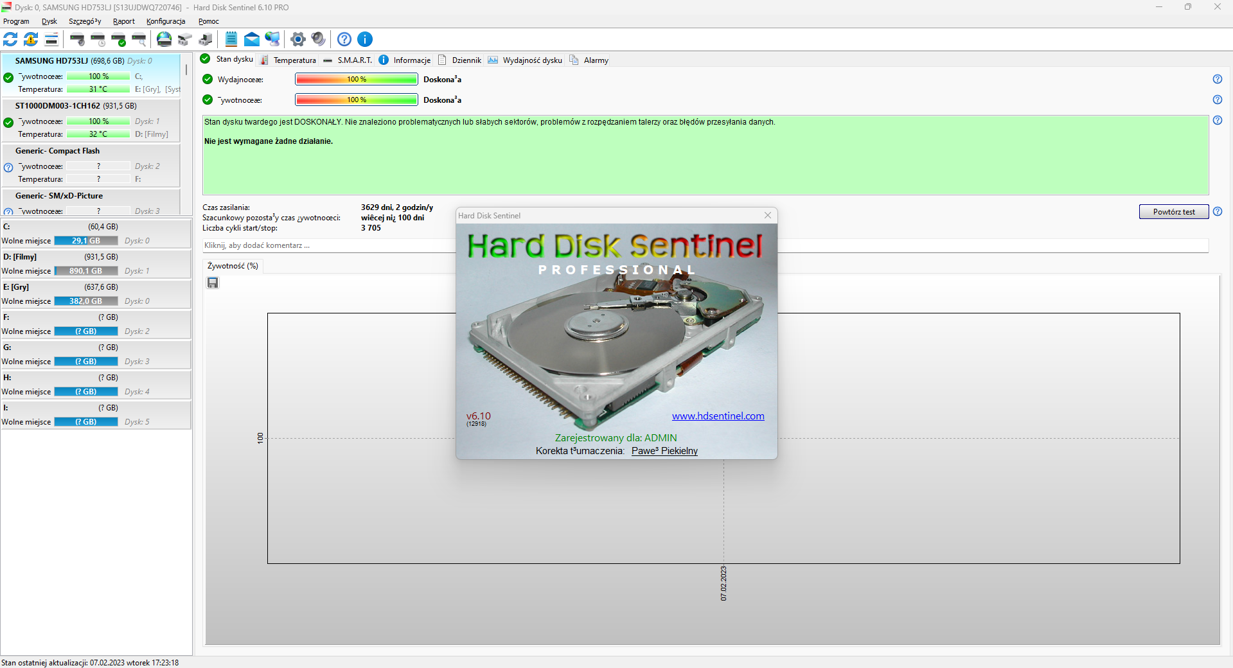Switch to the Alarmy tab
This screenshot has width=1233, height=668.
pos(589,60)
